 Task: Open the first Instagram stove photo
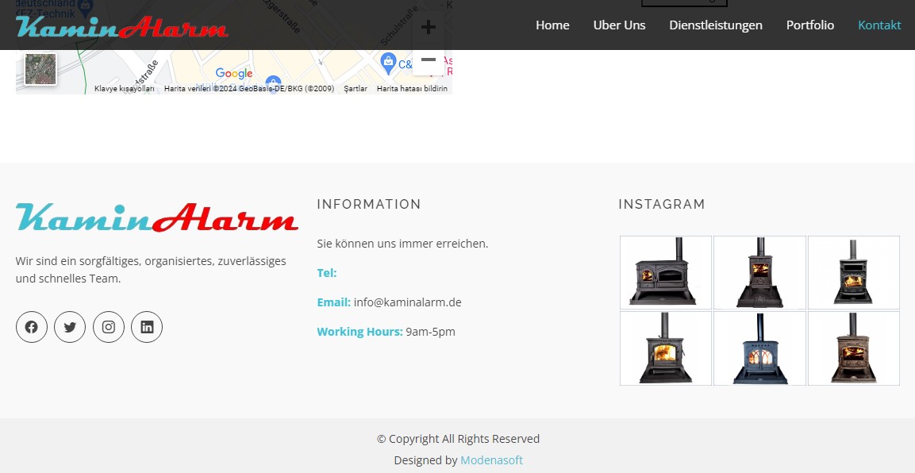tap(665, 272)
